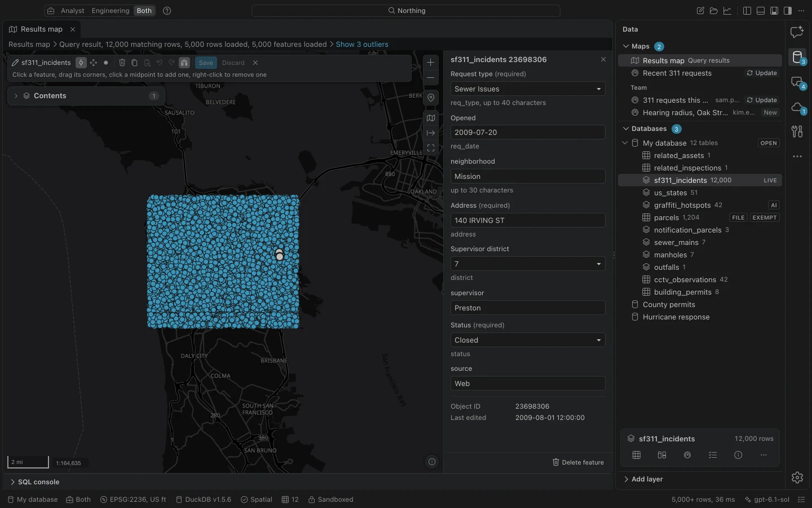Select the add point tool
Image resolution: width=812 pixels, height=508 pixels.
point(106,63)
